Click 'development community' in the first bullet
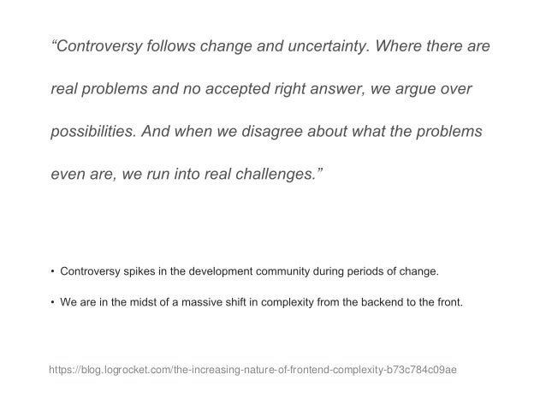This screenshot has width=546, height=410. 249,271
